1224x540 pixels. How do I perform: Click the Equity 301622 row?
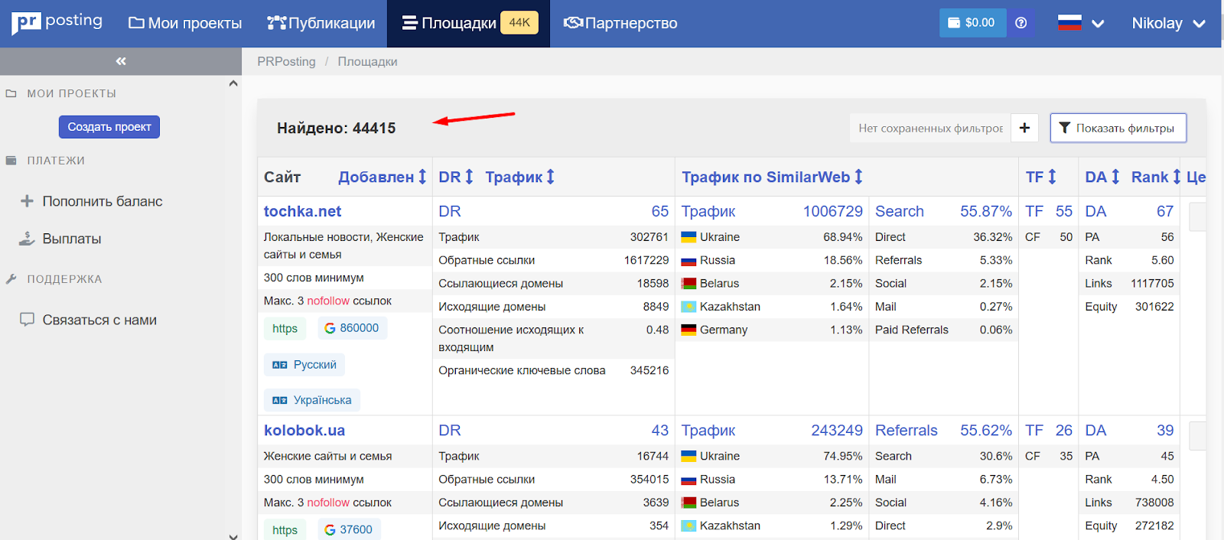pyautogui.click(x=1129, y=307)
